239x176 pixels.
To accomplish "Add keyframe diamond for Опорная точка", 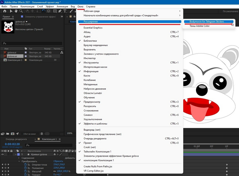I will click(x=5, y=165).
